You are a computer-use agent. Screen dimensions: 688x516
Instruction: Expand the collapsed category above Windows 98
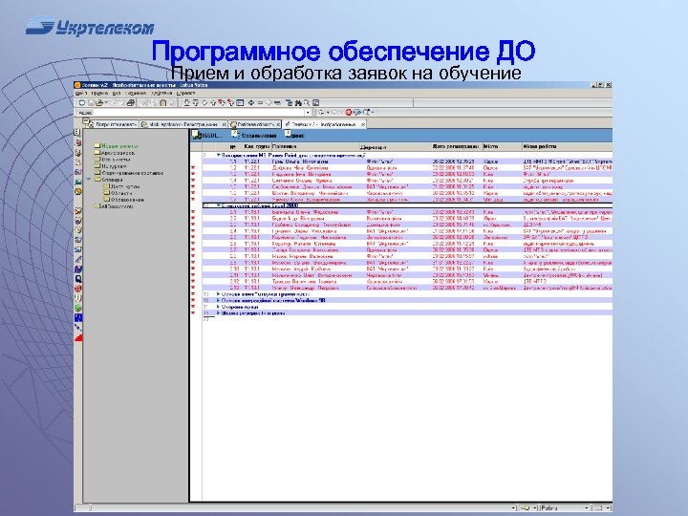pos(218,294)
